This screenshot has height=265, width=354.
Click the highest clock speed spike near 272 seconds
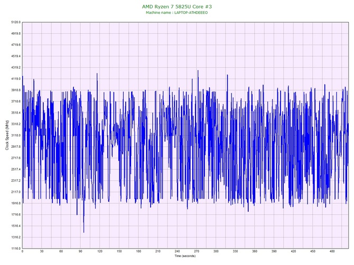pyautogui.click(x=198, y=71)
